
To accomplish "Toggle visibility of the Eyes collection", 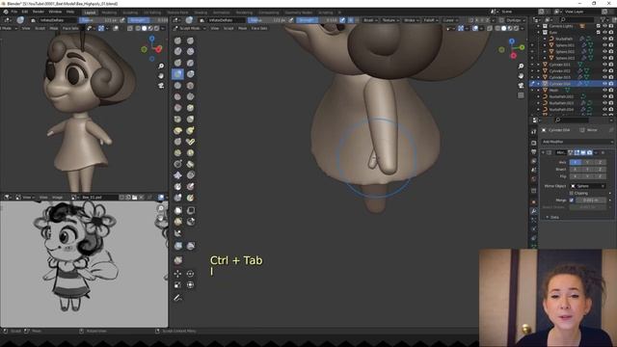I will point(604,32).
